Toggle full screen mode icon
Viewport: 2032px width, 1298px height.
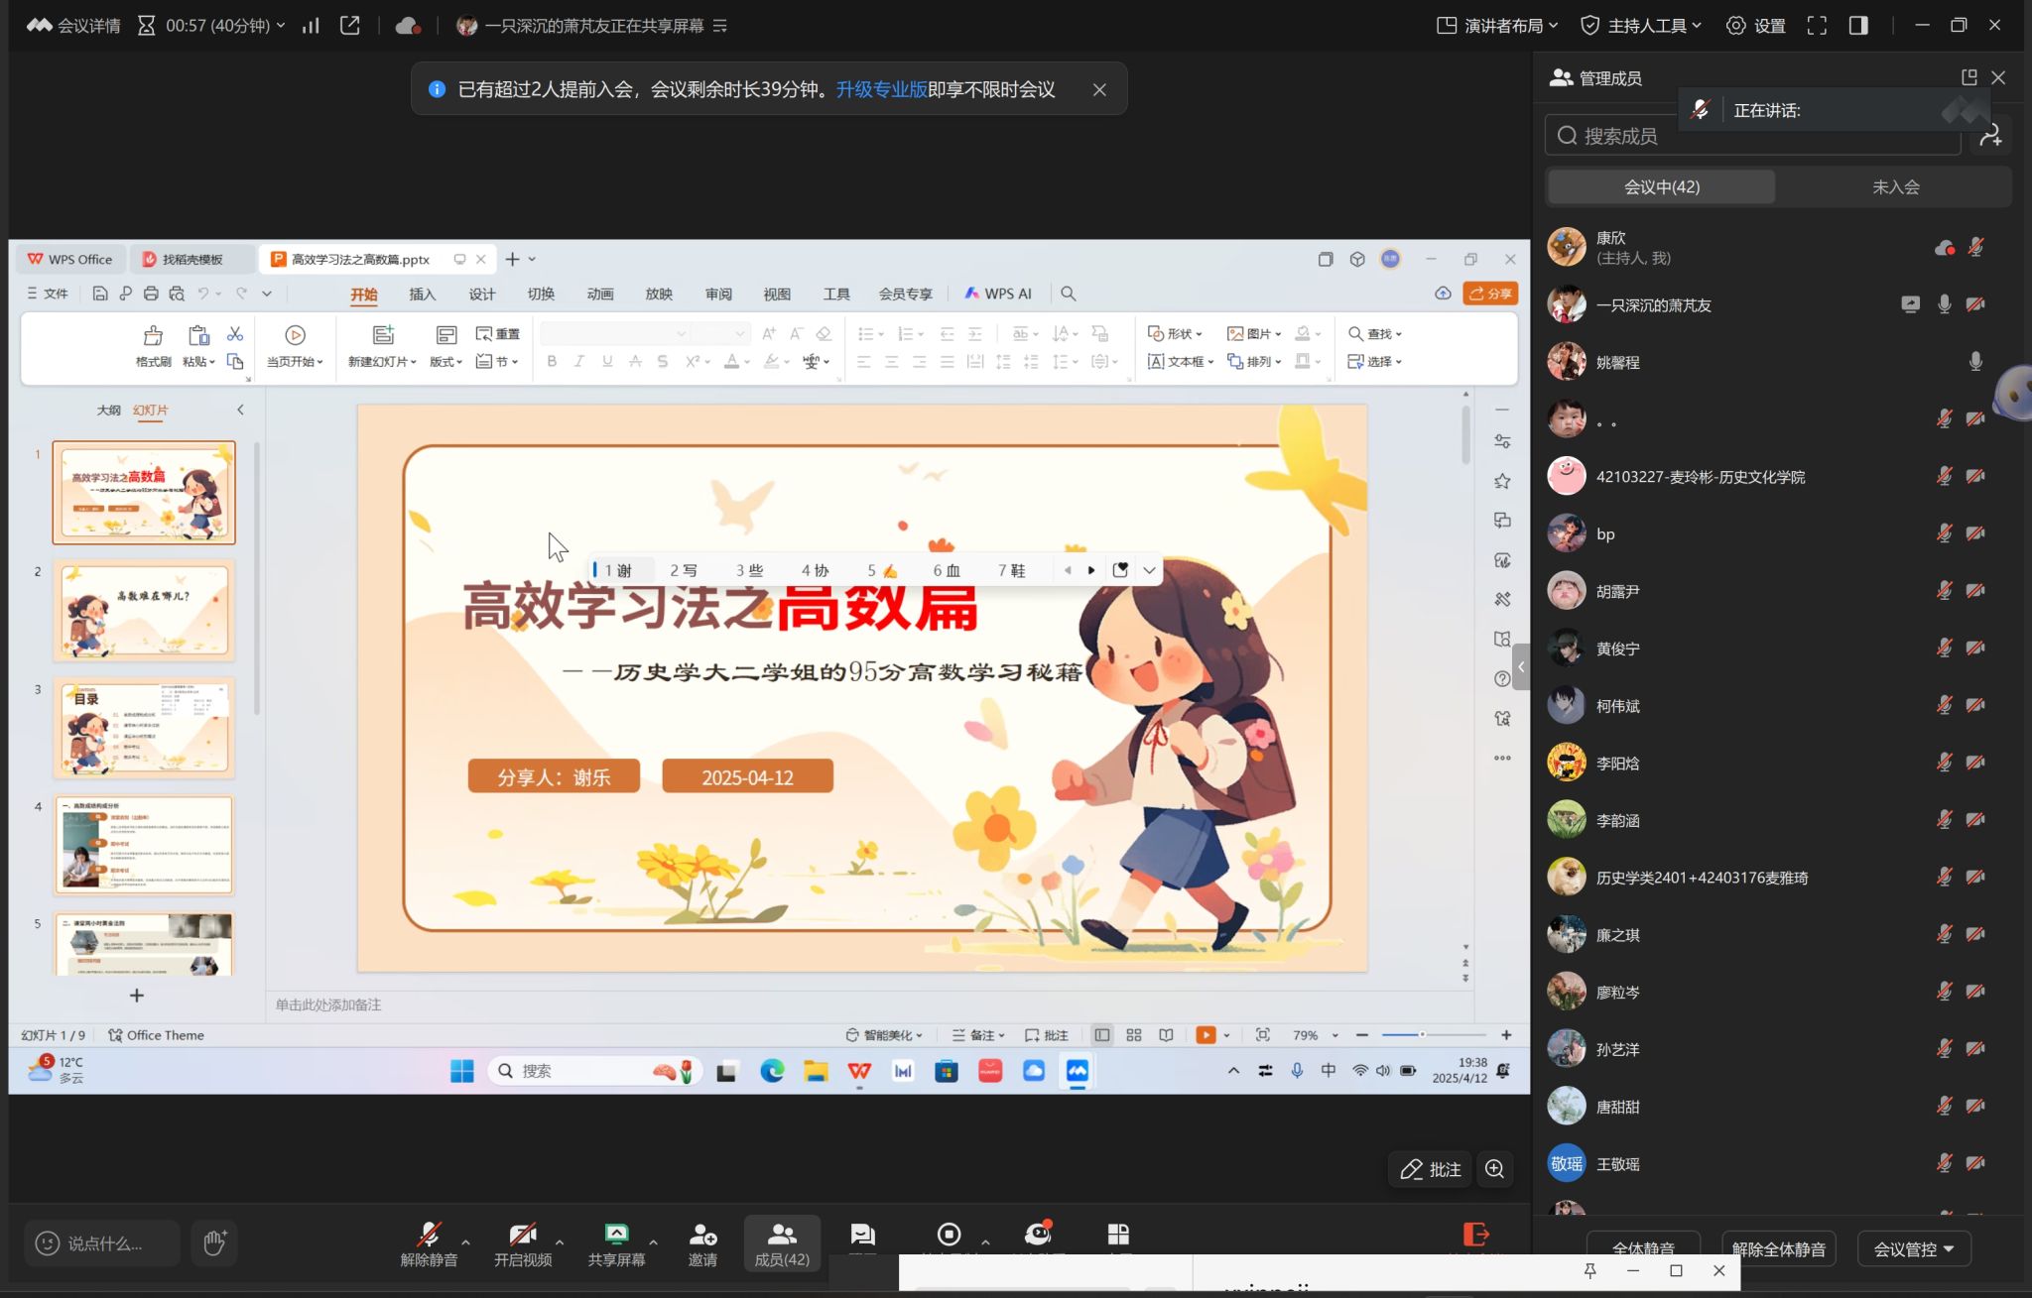click(x=1816, y=26)
